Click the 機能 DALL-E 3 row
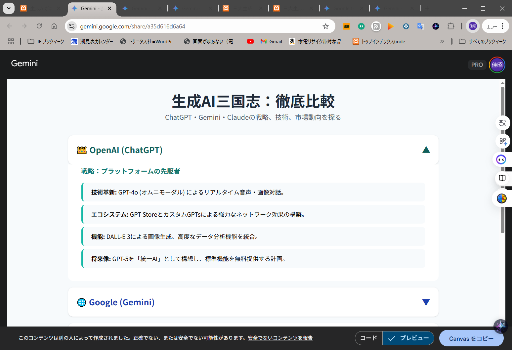This screenshot has height=350, width=512. point(253,237)
